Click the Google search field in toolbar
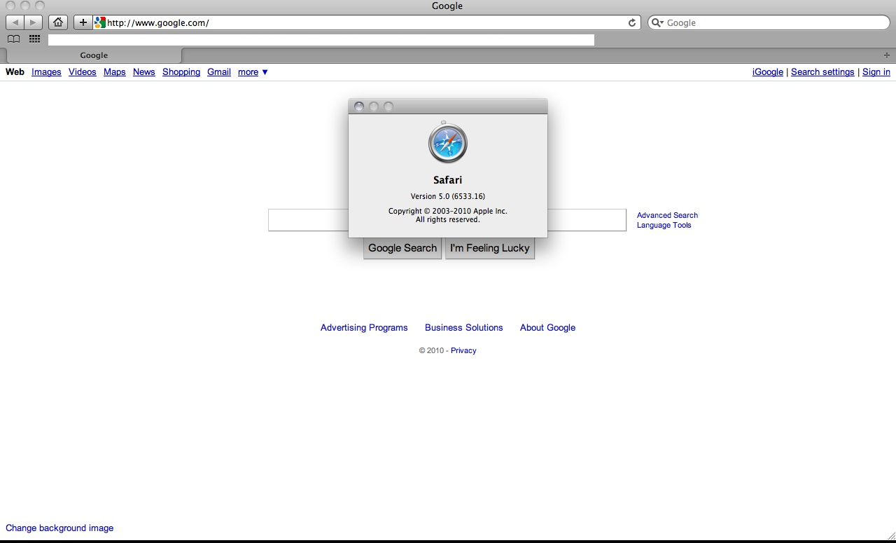Image resolution: width=896 pixels, height=543 pixels. click(769, 22)
